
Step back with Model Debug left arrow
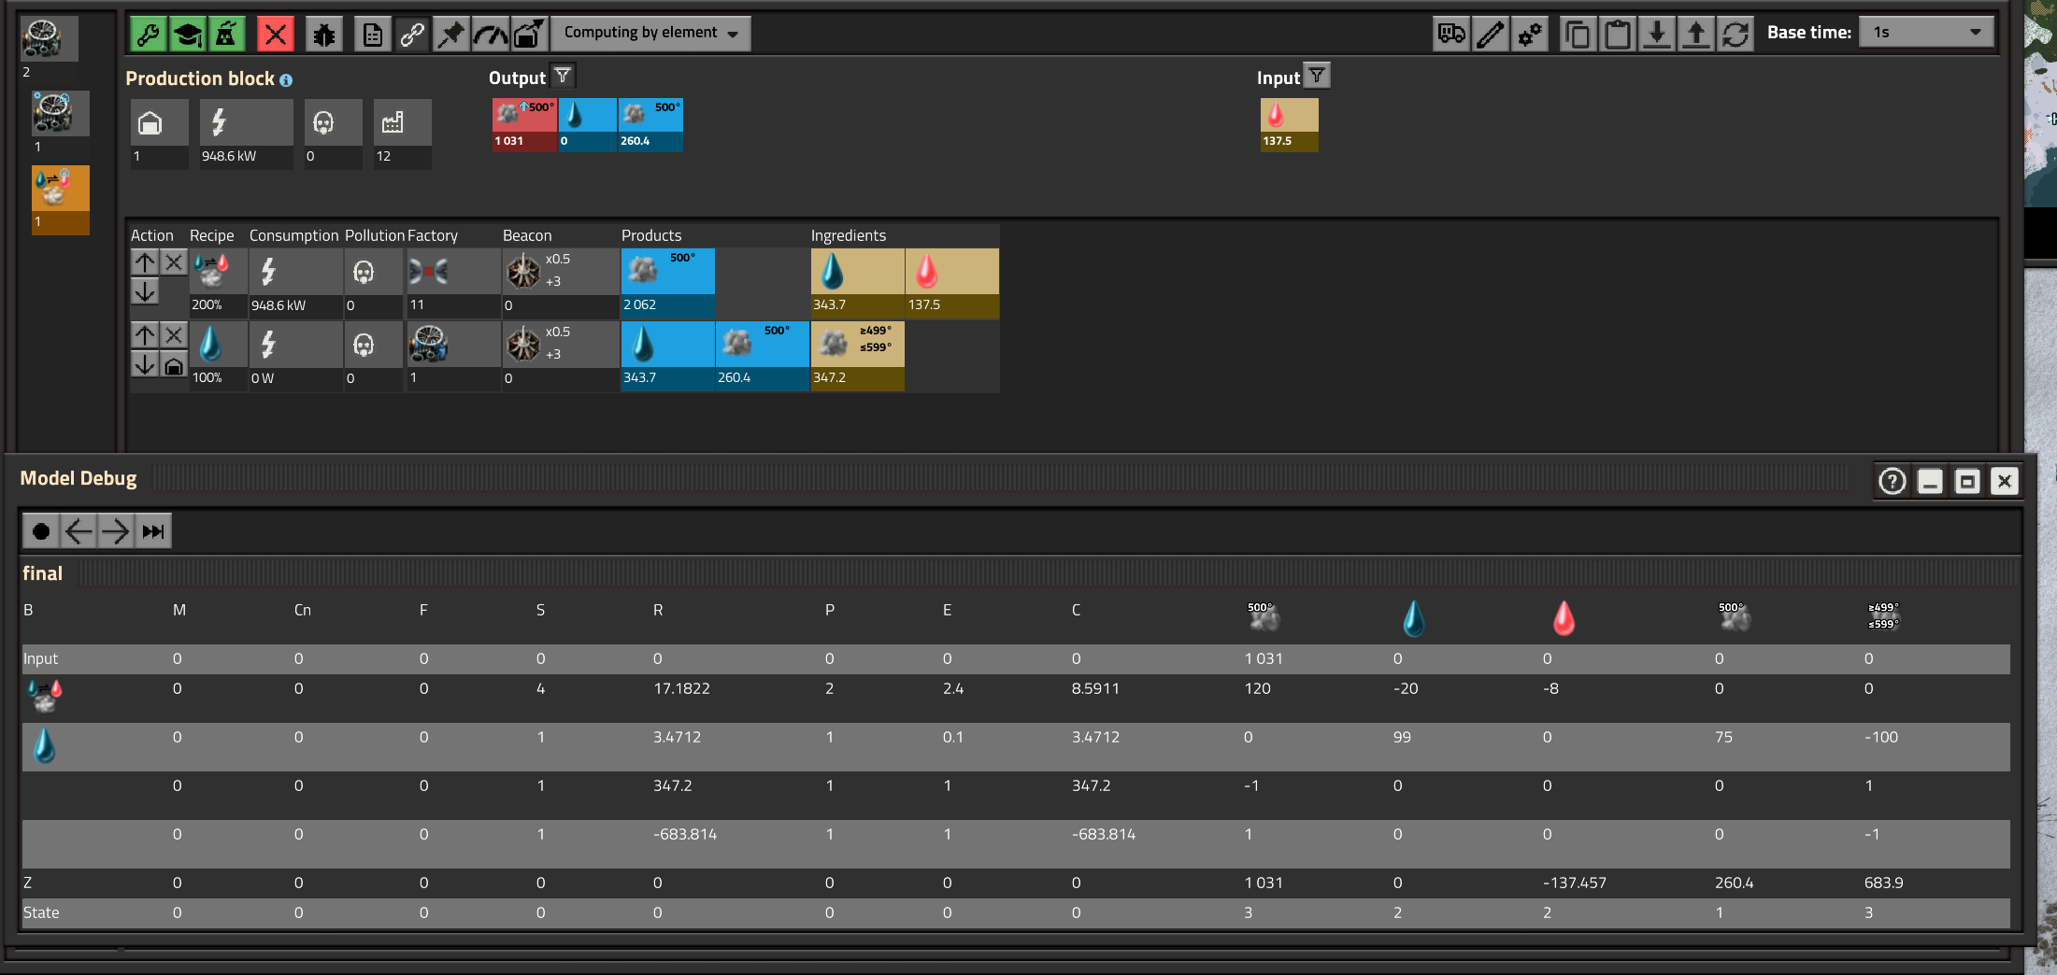pos(79,531)
